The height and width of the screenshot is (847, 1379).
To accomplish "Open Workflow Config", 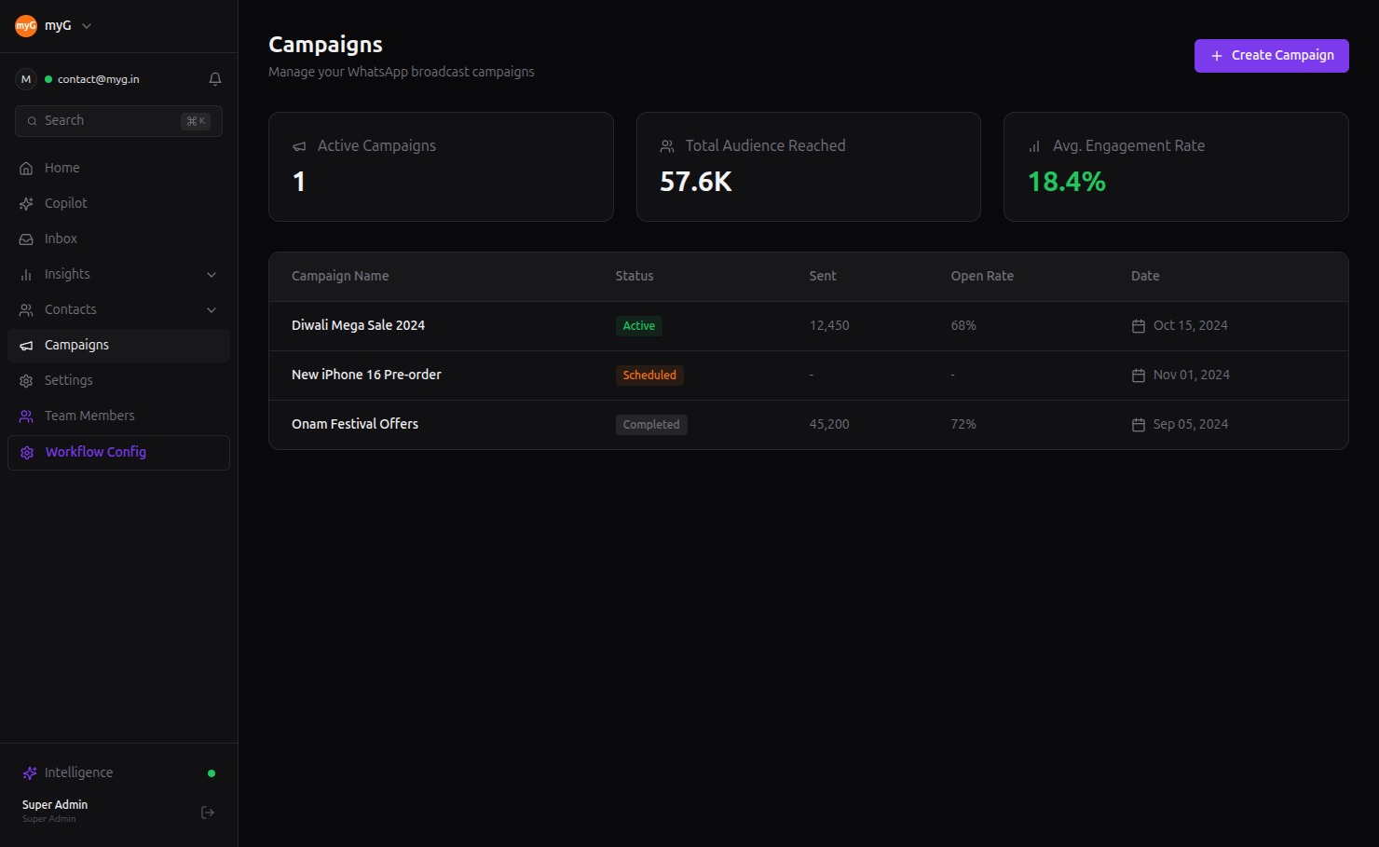I will click(x=118, y=453).
